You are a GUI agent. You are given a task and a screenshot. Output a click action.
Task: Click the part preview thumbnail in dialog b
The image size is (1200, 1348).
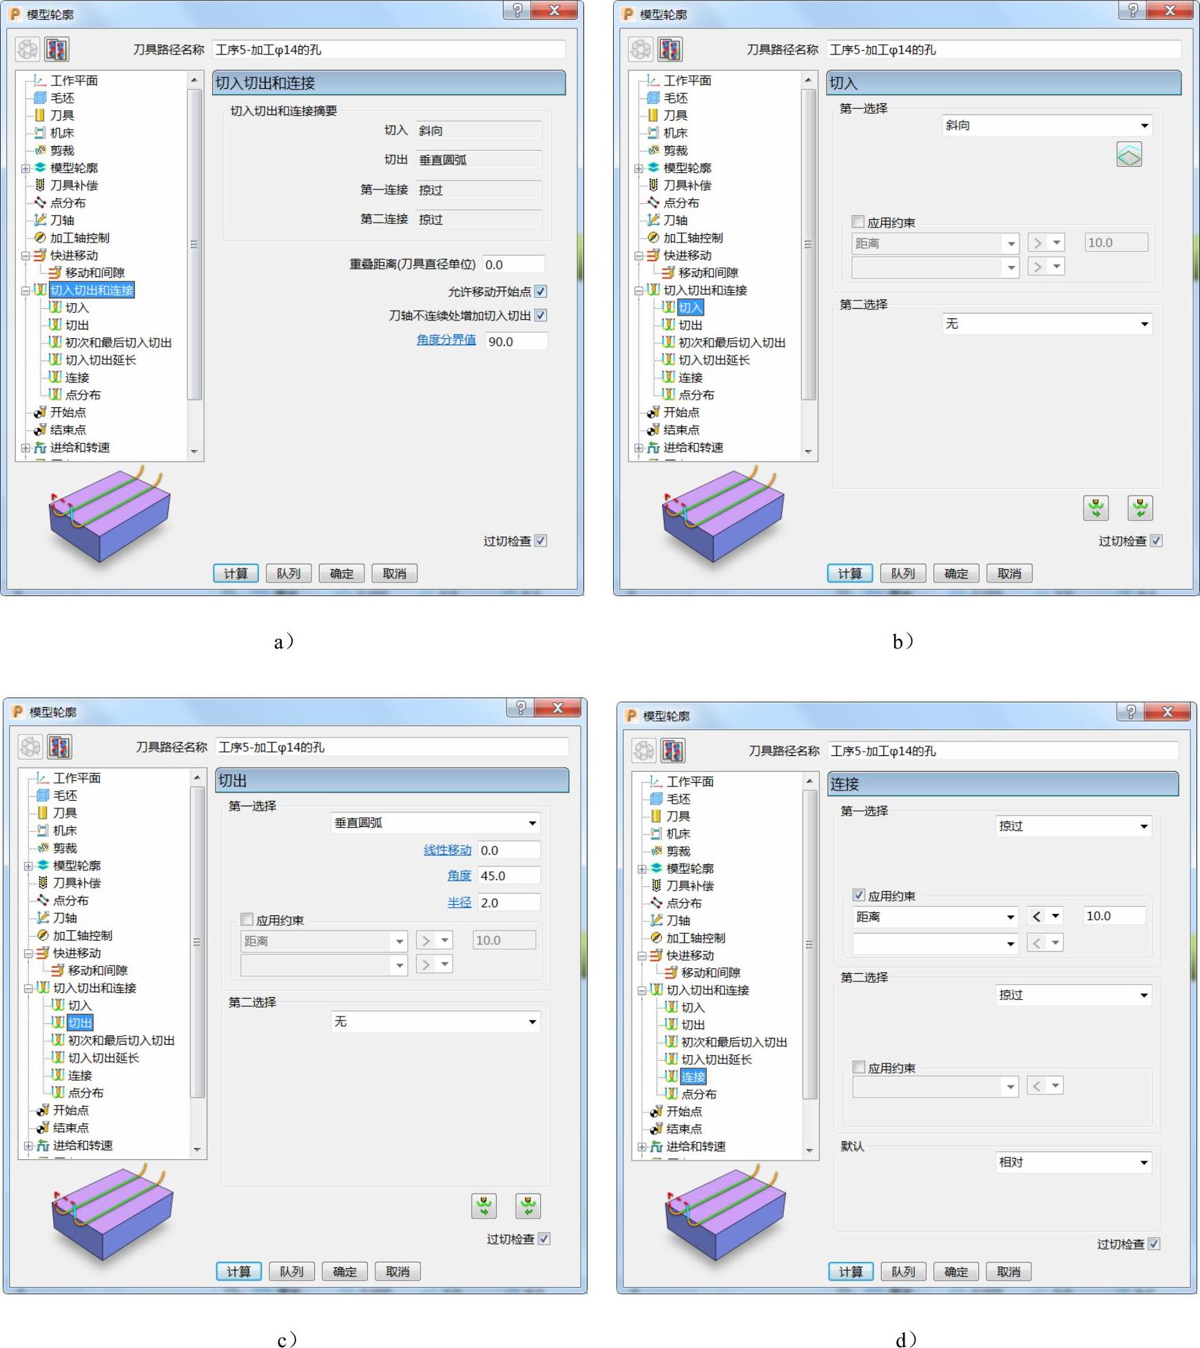(x=723, y=515)
